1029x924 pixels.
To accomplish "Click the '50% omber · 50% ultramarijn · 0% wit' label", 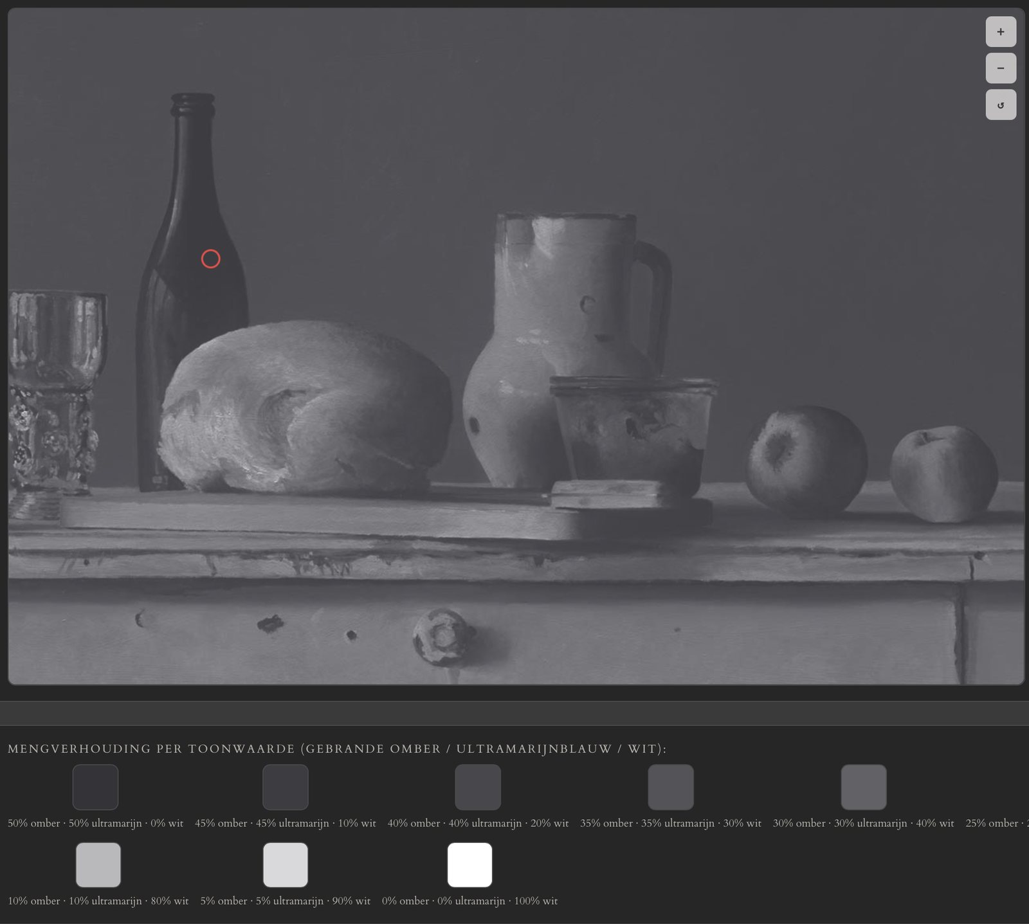I will pos(96,823).
